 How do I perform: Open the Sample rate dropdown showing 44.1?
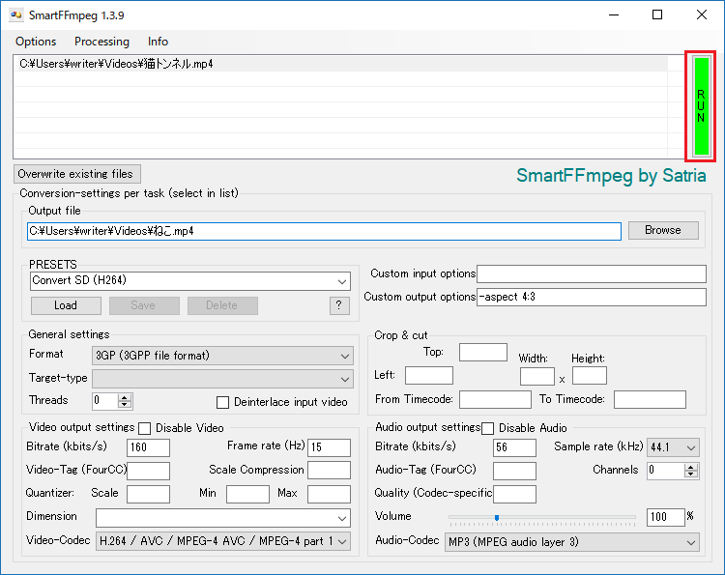pyautogui.click(x=673, y=447)
